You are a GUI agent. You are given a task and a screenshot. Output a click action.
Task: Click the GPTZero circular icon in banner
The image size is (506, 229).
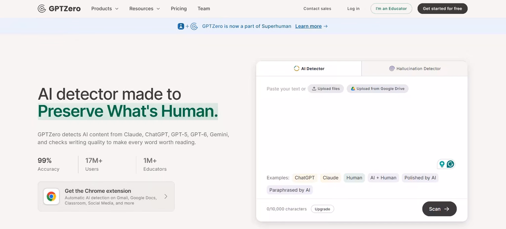click(x=194, y=27)
